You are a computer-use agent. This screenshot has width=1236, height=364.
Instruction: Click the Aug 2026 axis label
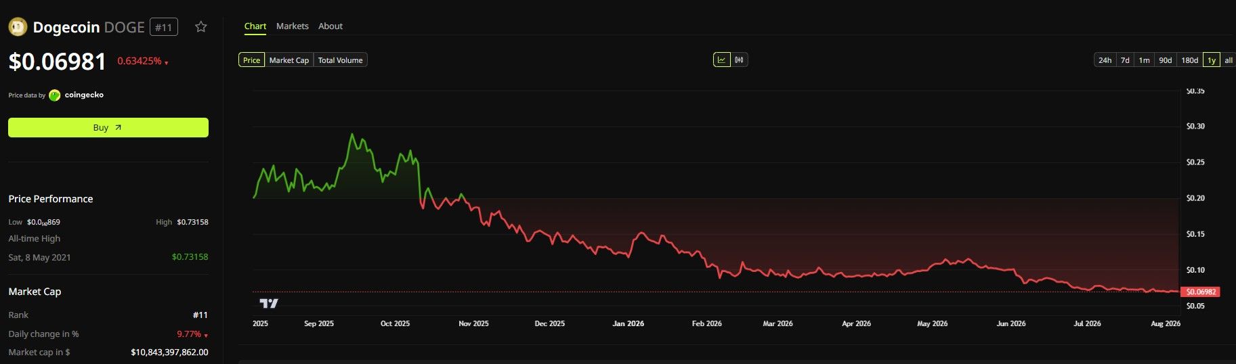point(1166,323)
